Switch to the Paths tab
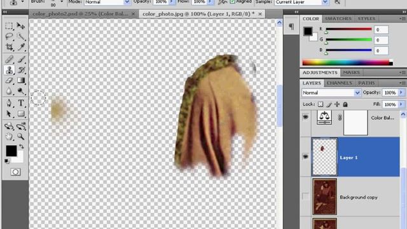This screenshot has height=229, width=407. 366,83
